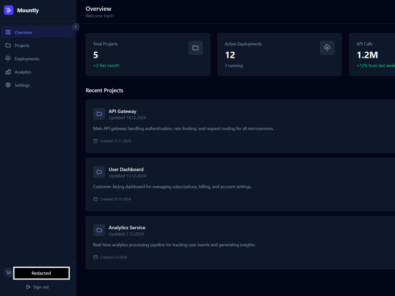Click the Analytics Service folder icon

[x=99, y=230]
